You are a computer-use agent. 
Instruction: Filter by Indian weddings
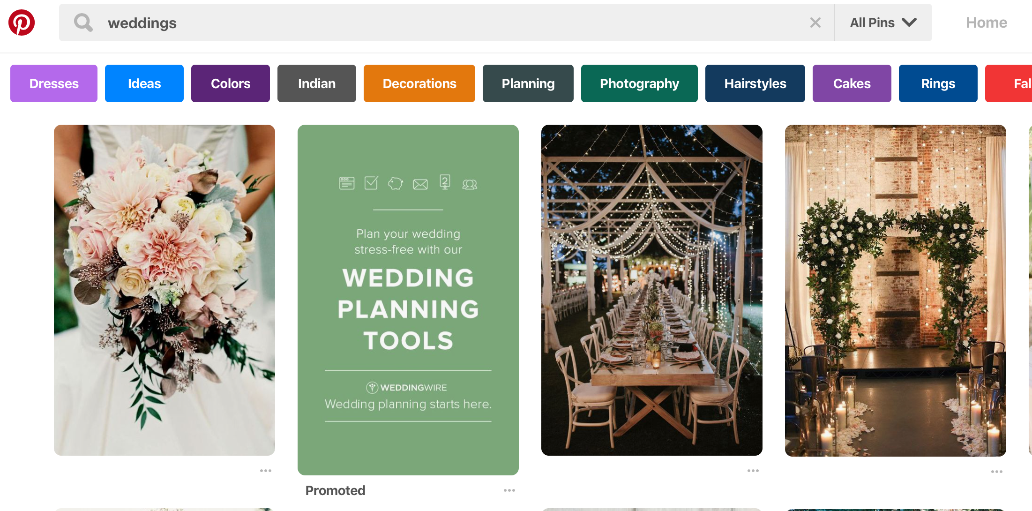tap(317, 83)
